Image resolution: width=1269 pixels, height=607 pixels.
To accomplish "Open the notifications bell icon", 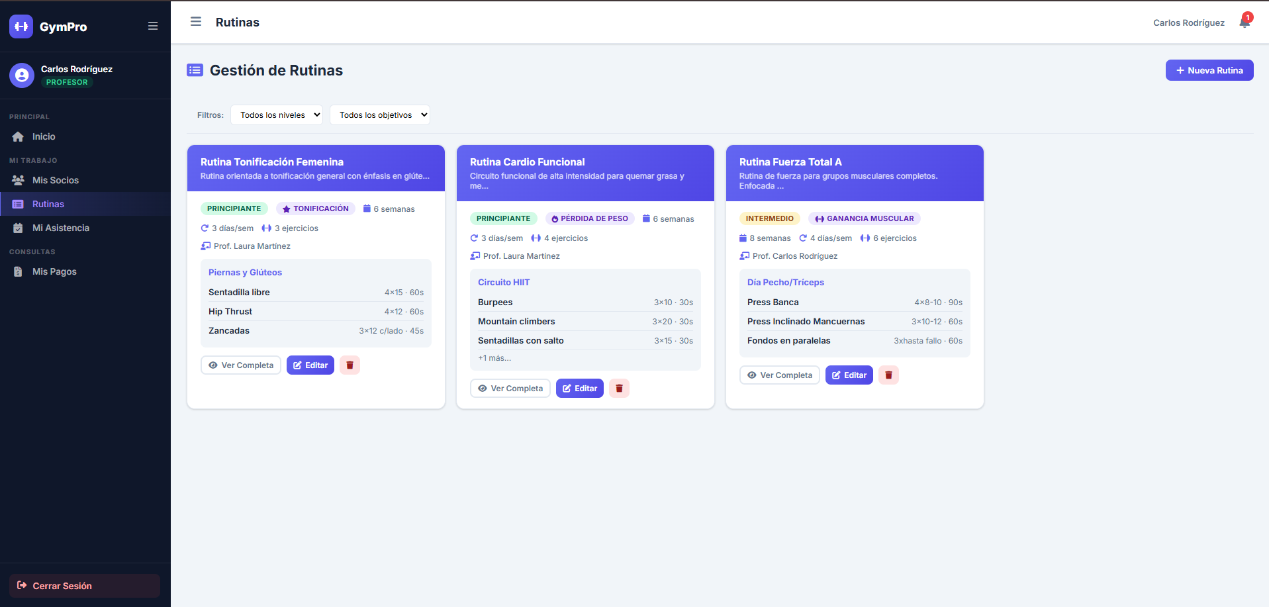I will [1245, 23].
